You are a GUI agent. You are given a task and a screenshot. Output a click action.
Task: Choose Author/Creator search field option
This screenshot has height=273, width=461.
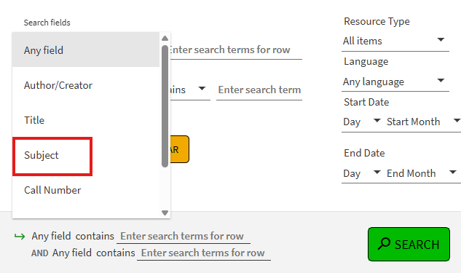pyautogui.click(x=85, y=85)
